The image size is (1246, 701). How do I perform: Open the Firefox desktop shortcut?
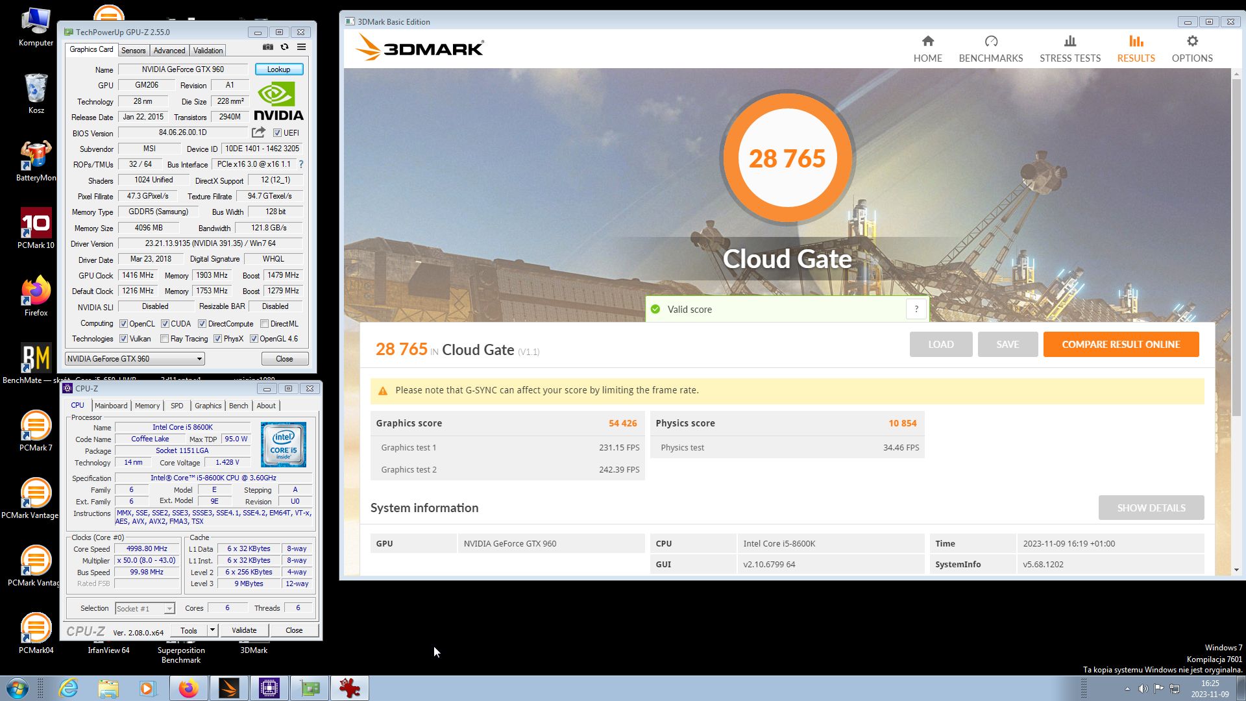(36, 296)
